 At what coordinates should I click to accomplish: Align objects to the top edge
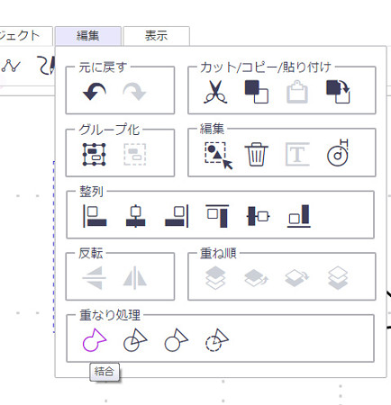coord(217,216)
